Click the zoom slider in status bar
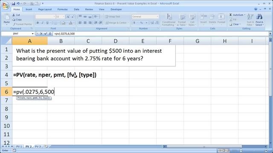The image size is (273, 153). pyautogui.click(x=253, y=150)
